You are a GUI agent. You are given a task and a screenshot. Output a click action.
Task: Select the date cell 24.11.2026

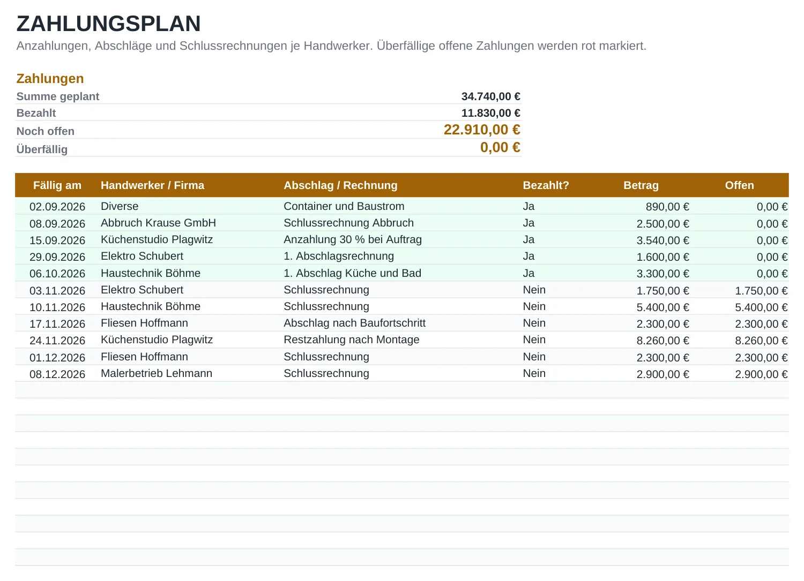point(57,341)
